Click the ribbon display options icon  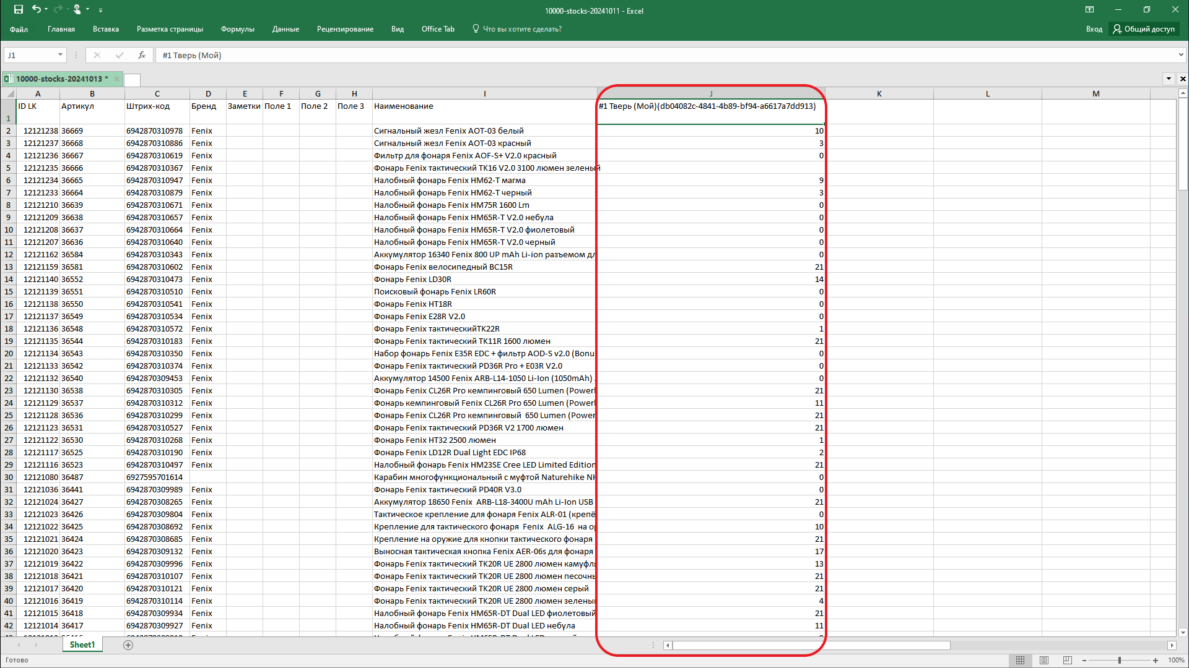click(1089, 10)
